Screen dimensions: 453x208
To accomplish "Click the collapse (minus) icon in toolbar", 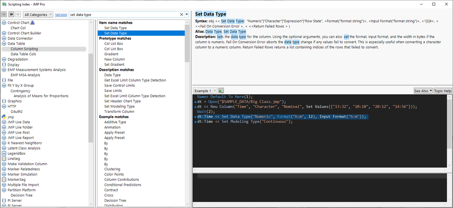I will click(4, 15).
